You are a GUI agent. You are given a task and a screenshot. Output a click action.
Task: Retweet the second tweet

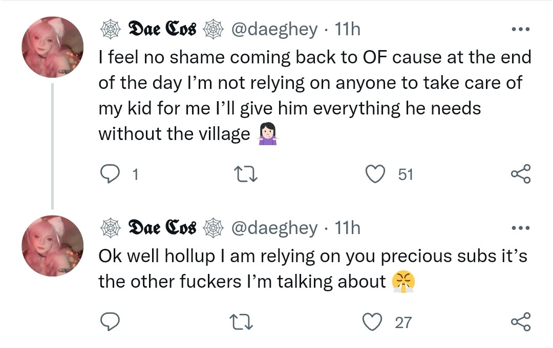(240, 322)
